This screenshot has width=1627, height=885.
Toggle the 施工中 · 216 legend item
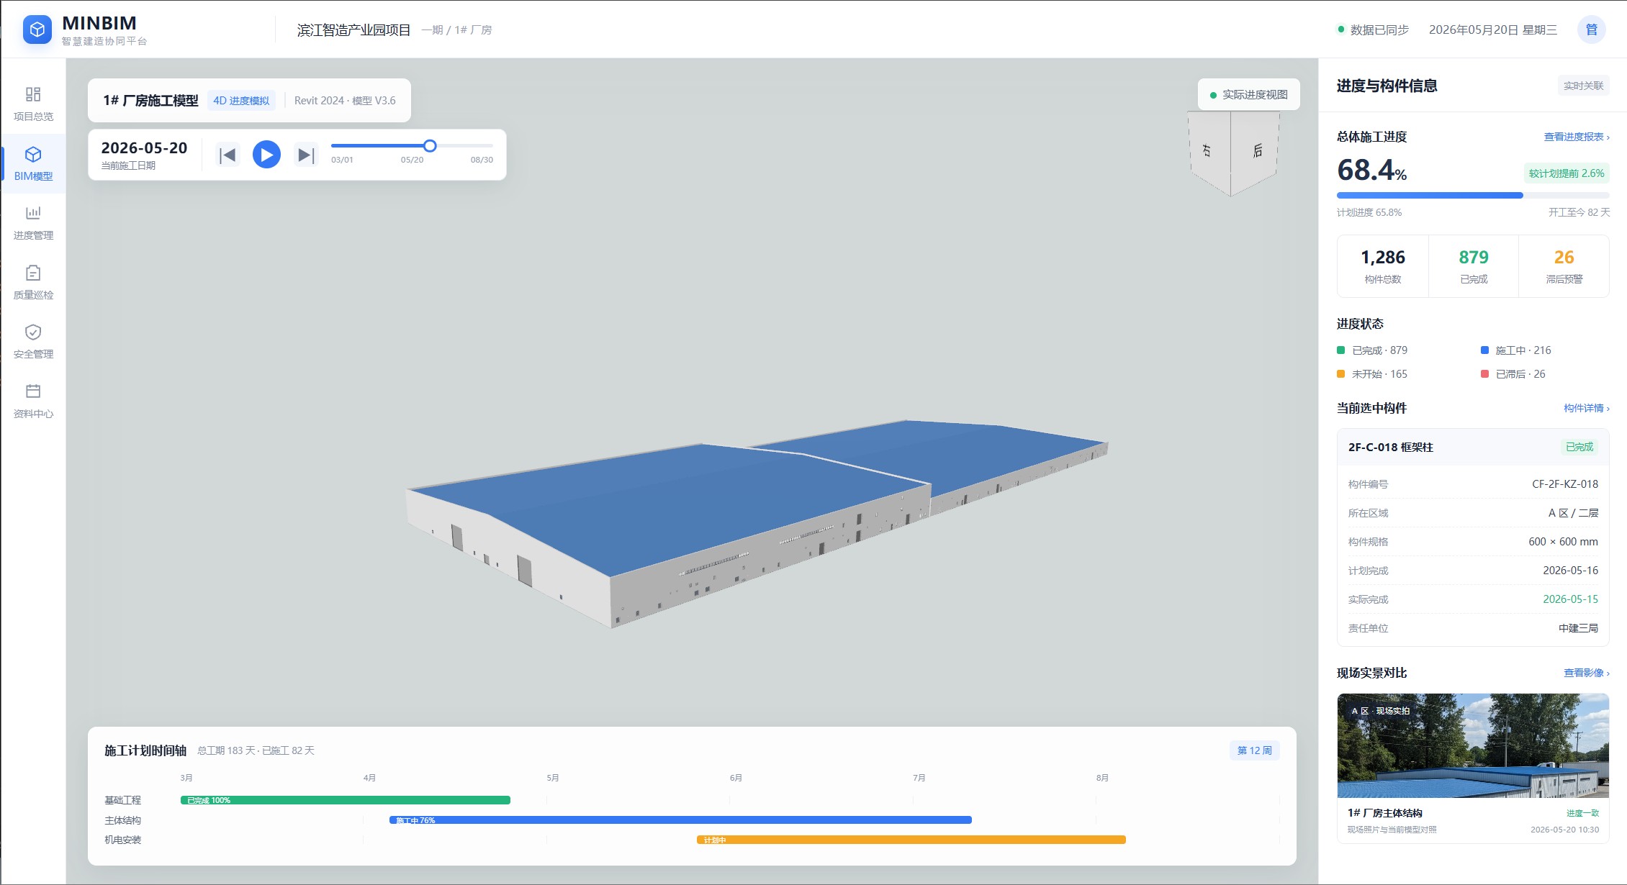click(1515, 350)
